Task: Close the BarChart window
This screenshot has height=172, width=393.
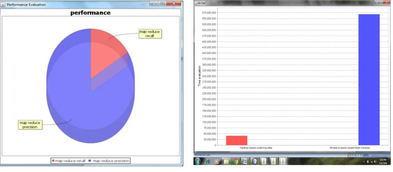Action: click(x=387, y=2)
